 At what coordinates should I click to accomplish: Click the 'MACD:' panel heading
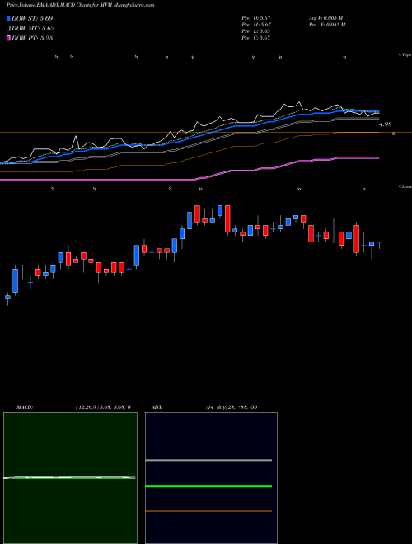pos(25,407)
